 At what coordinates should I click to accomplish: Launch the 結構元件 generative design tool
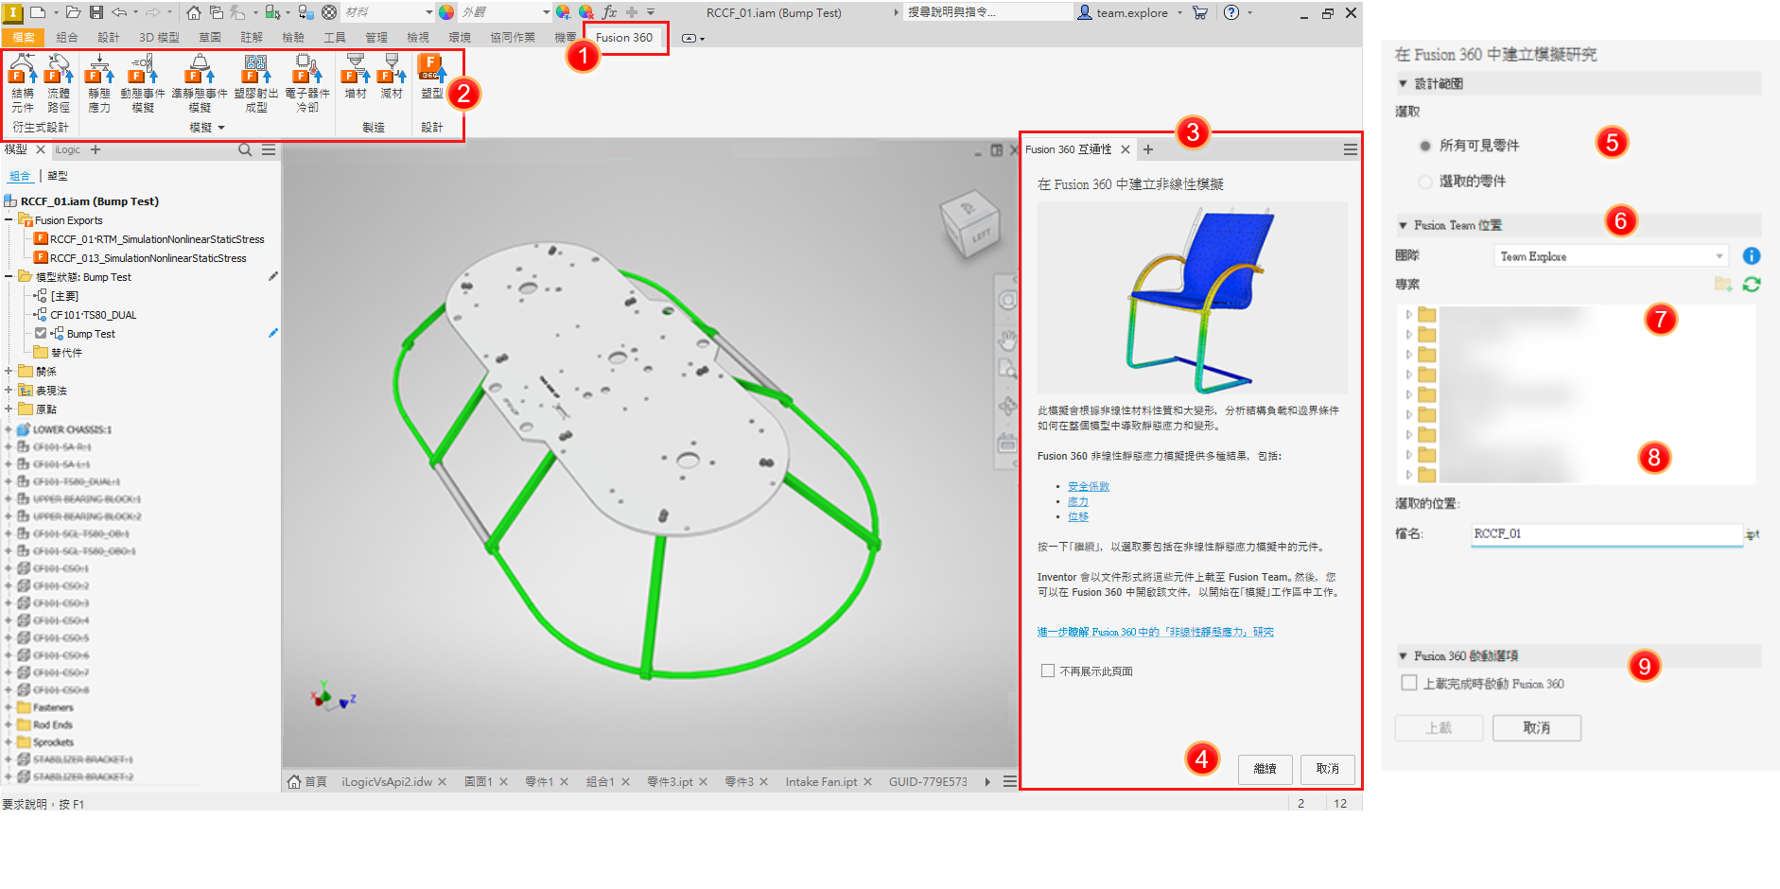click(23, 83)
